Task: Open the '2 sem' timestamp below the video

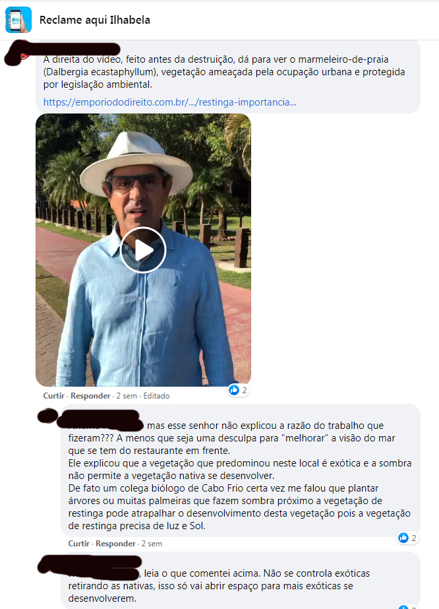Action: click(x=127, y=396)
